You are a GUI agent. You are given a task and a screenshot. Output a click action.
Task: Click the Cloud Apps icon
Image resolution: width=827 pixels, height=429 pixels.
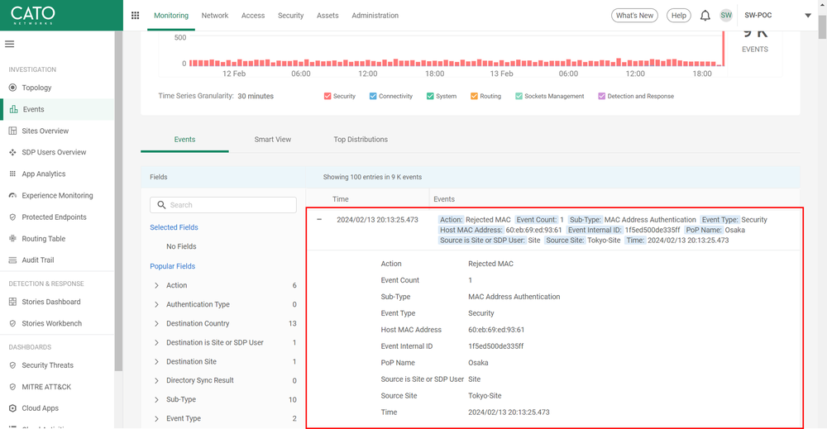coord(12,408)
